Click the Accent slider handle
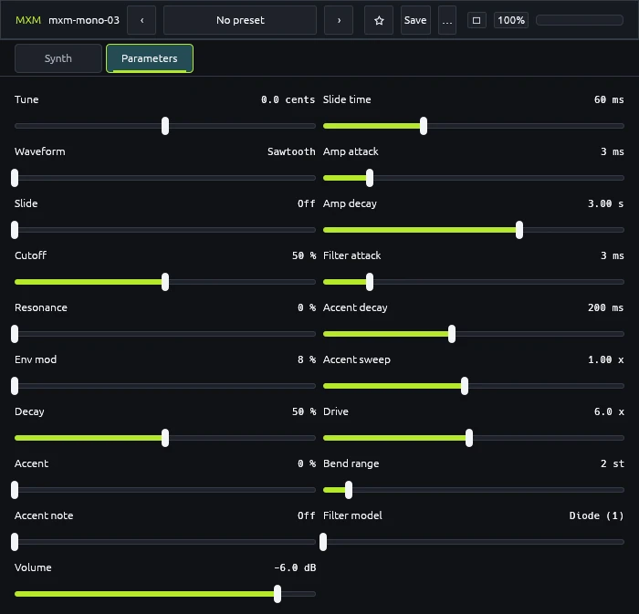The image size is (639, 614). tap(15, 490)
